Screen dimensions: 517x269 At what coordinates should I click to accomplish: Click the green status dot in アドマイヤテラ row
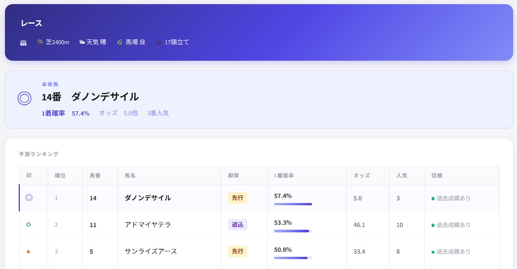tap(433, 225)
